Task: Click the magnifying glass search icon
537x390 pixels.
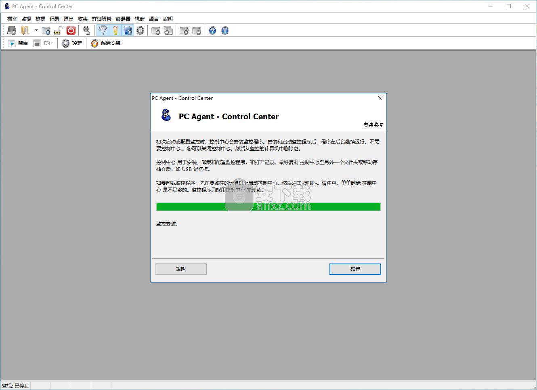Action: (x=86, y=30)
